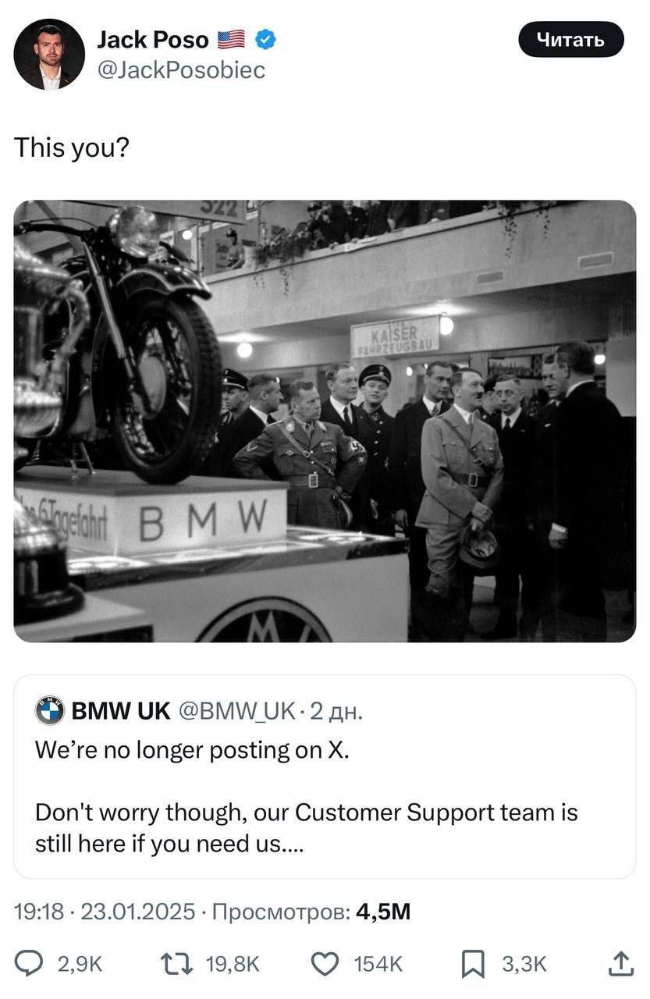The image size is (650, 999).
Task: Open the share upload icon
Action: (621, 964)
